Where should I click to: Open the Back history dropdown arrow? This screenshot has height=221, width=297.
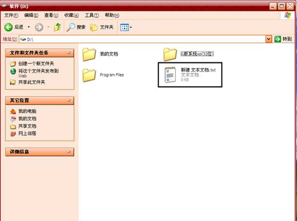[29, 27]
